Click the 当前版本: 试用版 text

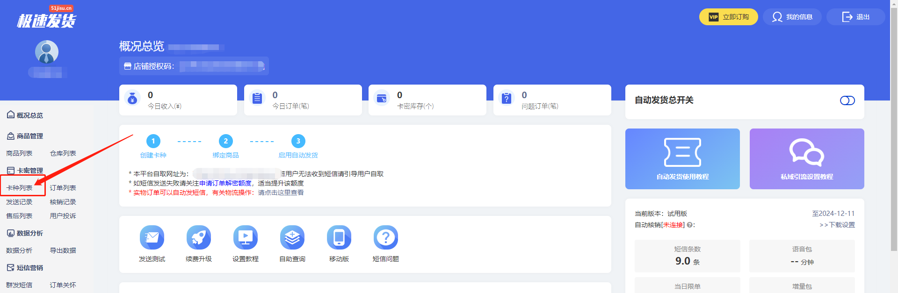pos(661,214)
